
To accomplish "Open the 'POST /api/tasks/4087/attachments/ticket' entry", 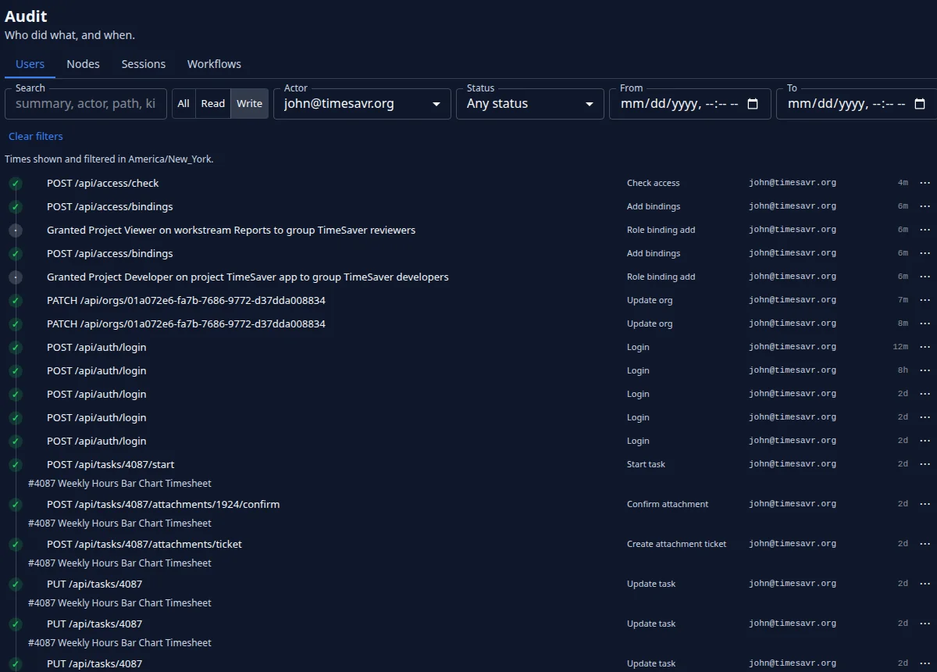I will click(144, 544).
